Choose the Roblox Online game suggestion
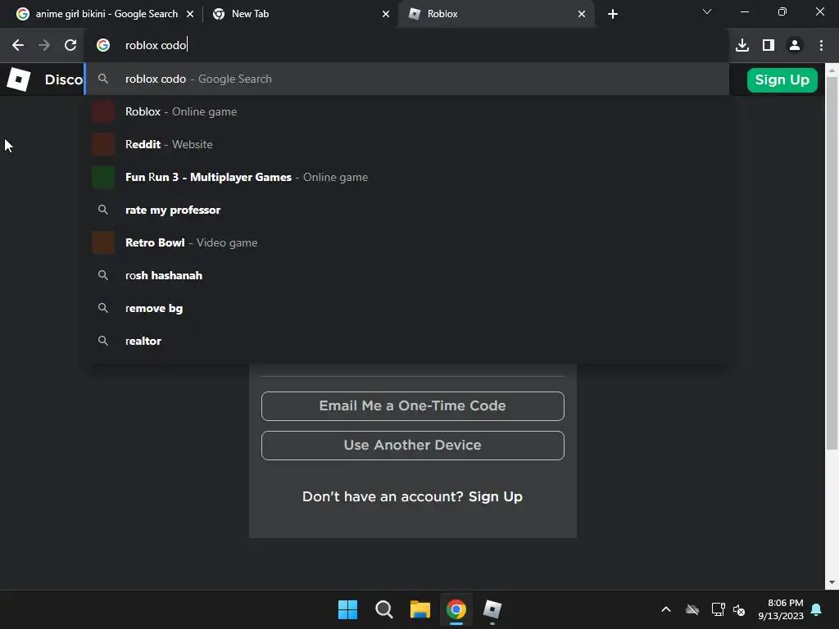This screenshot has width=839, height=629. pyautogui.click(x=406, y=111)
